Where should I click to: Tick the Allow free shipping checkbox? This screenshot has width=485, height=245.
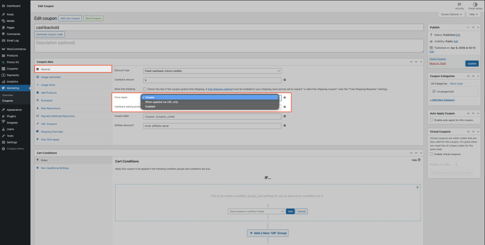145,89
